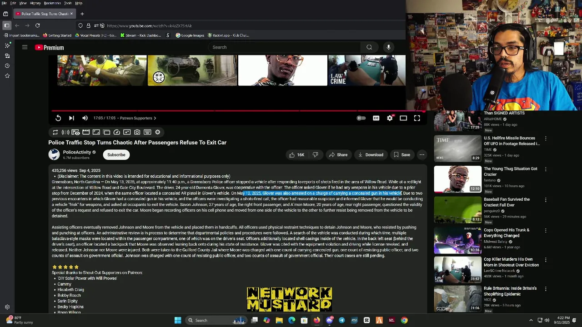Open sidebar history clock icon

point(7,66)
